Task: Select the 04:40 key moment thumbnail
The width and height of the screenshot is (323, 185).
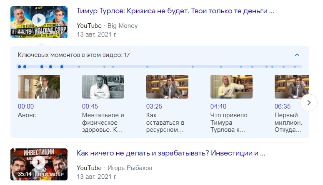Action: click(x=231, y=86)
